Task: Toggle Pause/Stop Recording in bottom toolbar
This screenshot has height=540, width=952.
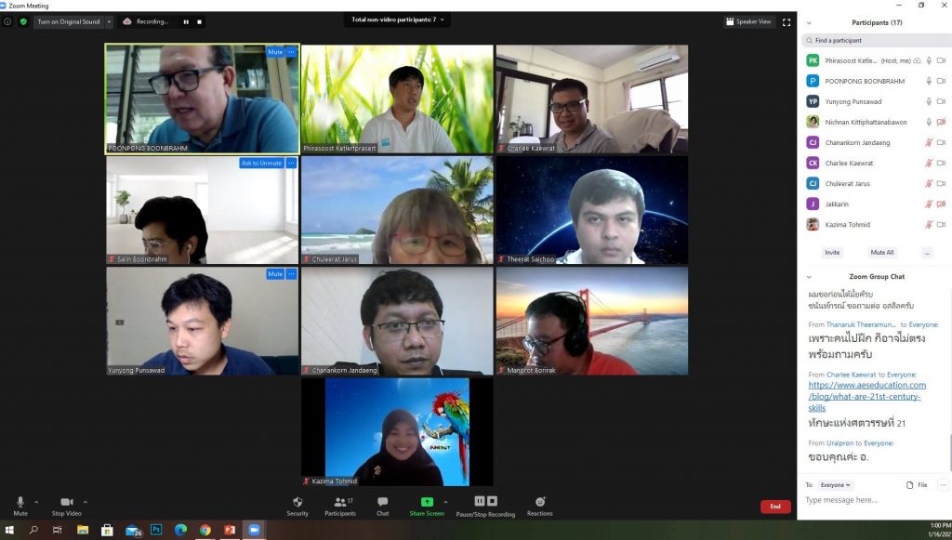Action: [x=486, y=503]
